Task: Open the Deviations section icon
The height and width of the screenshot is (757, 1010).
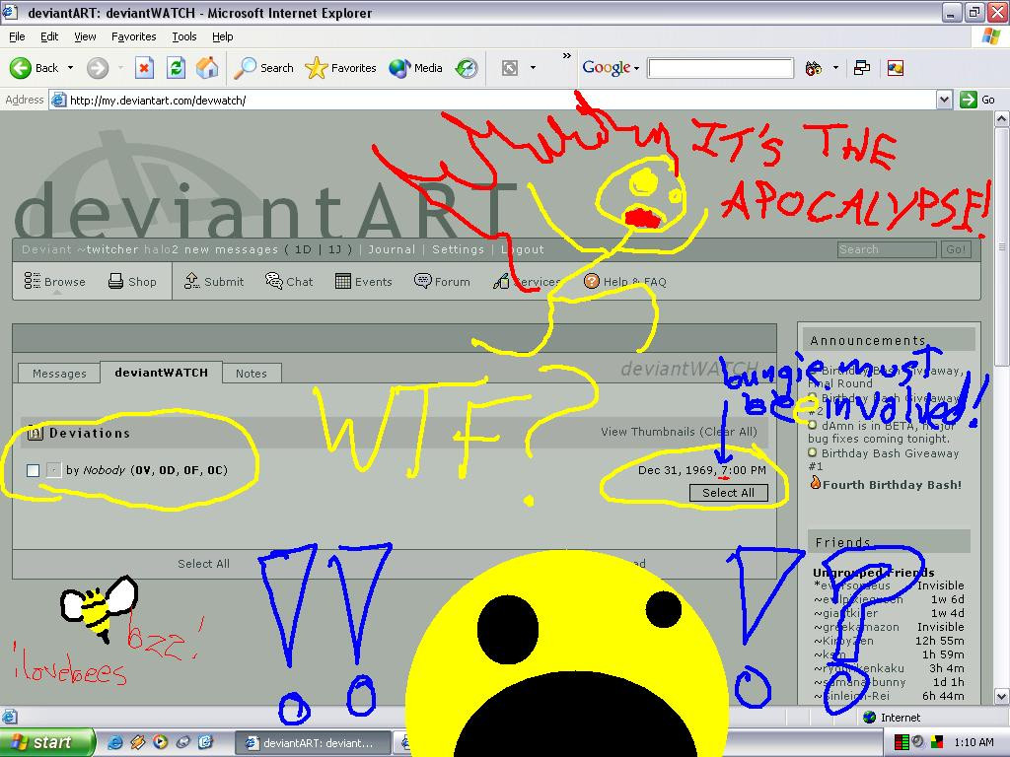Action: (x=35, y=434)
